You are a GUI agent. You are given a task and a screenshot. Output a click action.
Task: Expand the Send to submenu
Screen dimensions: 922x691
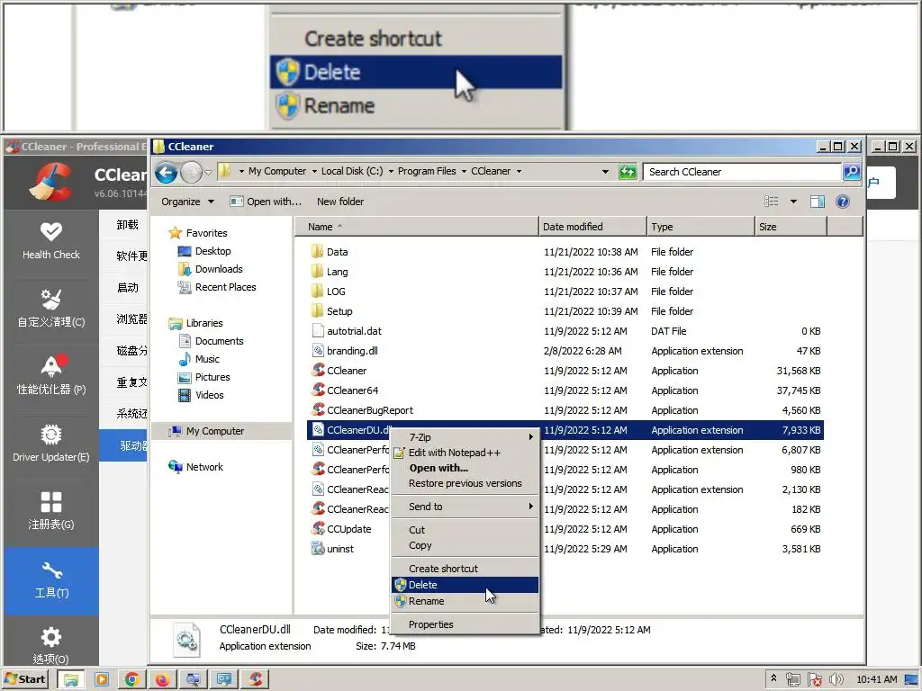(465, 507)
